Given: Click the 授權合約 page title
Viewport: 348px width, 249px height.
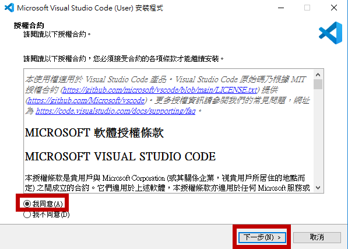Looking at the screenshot, I should (x=29, y=25).
